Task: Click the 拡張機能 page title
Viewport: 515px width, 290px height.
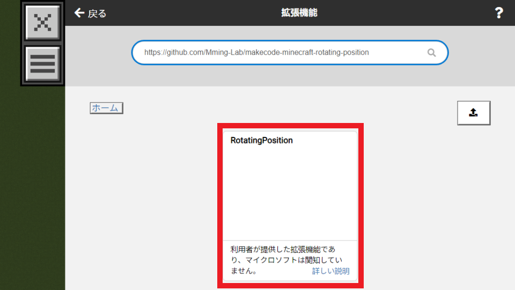Action: [x=299, y=13]
